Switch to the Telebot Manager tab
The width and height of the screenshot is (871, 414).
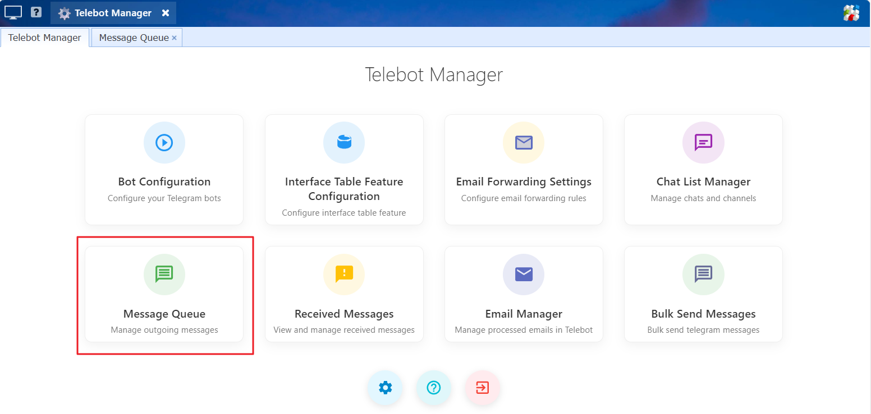[x=45, y=38]
